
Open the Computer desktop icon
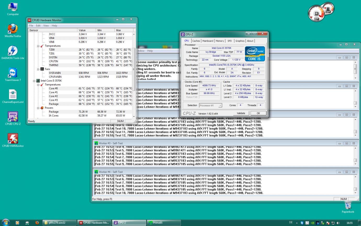point(13,8)
